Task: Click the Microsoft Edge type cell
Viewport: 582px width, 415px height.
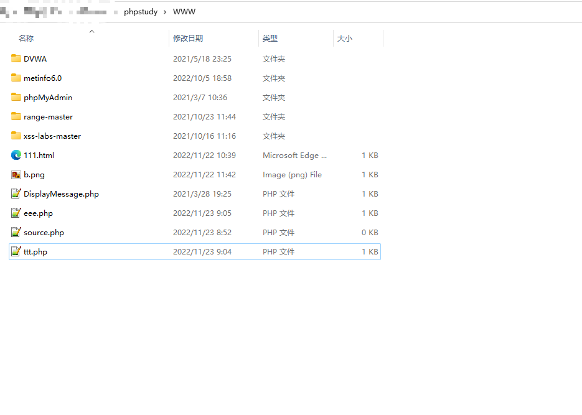Action: [294, 156]
